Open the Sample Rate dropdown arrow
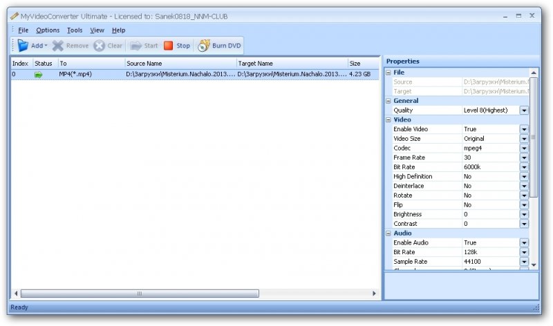553x326 pixels. click(x=524, y=262)
